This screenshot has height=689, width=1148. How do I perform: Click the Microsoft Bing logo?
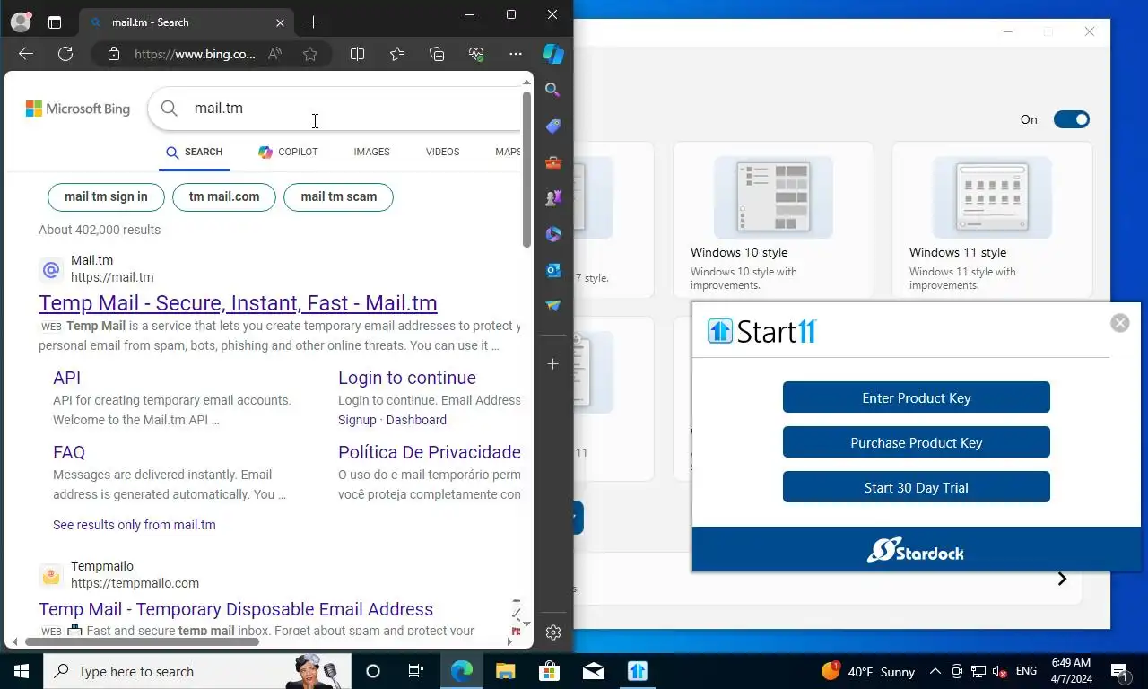78,109
